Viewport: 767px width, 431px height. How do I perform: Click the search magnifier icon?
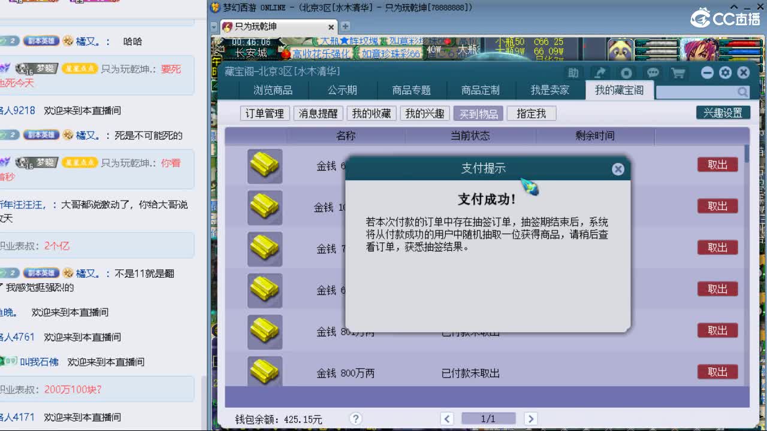pos(742,92)
